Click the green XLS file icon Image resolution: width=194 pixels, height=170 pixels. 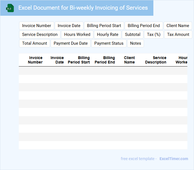tap(10, 8)
